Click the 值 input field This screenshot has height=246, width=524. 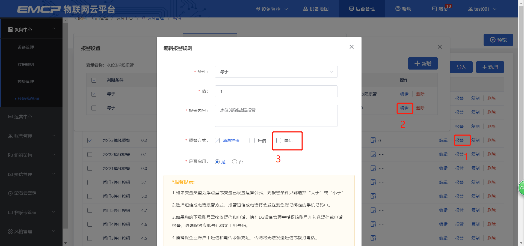[x=276, y=91]
